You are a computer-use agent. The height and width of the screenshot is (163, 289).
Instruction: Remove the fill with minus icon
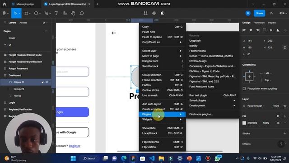[x=285, y=123]
